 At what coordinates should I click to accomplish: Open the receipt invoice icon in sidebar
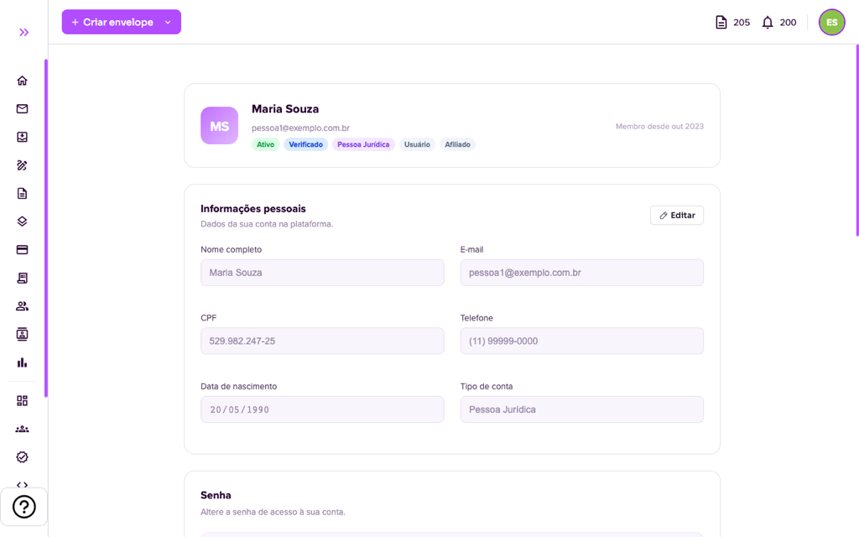(x=22, y=278)
